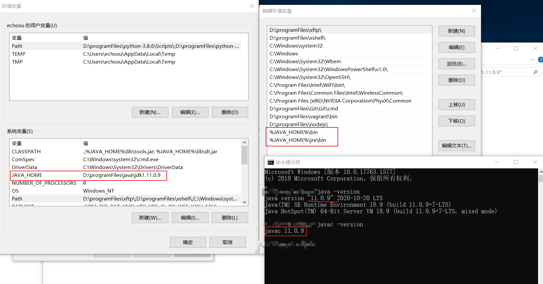Select NVIDIA Corporation\PhysX\Common path entry
This screenshot has height=284, width=543.
click(x=350, y=101)
